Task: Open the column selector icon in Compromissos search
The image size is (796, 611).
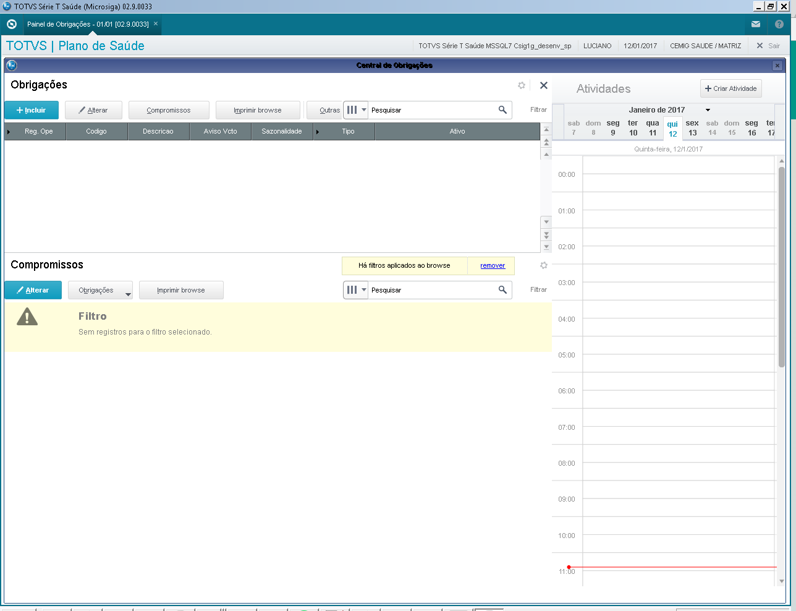Action: pyautogui.click(x=352, y=290)
